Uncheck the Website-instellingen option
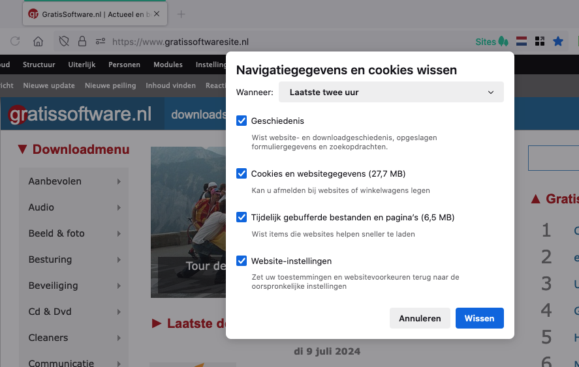 click(x=242, y=261)
